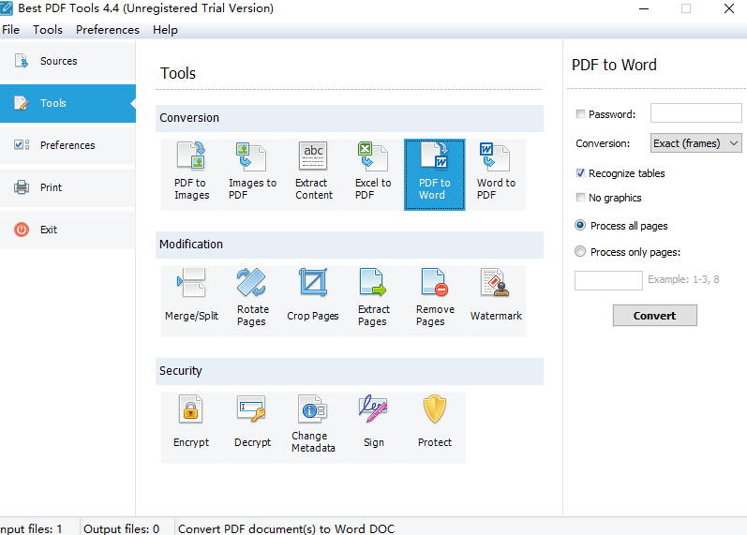The image size is (747, 535).
Task: Open the Sign document tool
Action: click(373, 427)
